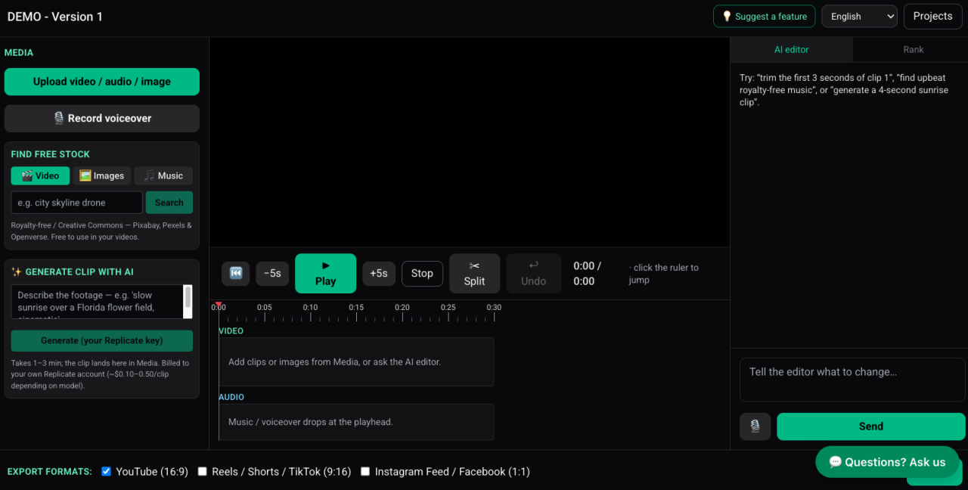
Task: Click the Tell the editor input box
Action: 852,380
